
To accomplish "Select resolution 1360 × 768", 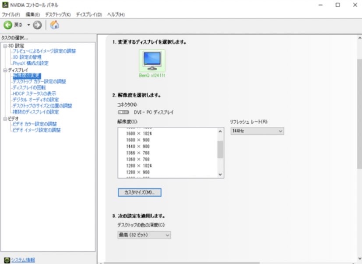I will [137, 160].
